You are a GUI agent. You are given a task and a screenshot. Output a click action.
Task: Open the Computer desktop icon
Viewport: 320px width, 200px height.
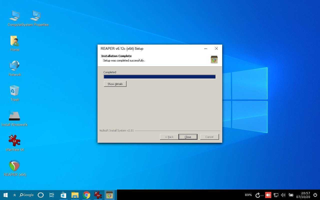point(14,16)
